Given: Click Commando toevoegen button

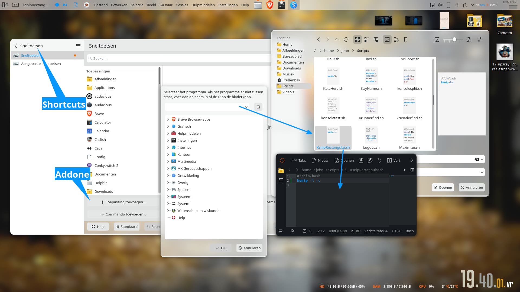Looking at the screenshot, I should click(x=123, y=214).
